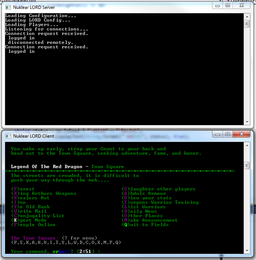Screen dimensions: 256x260
Task: Click the Client console scroll up arrow
Action: click(247, 144)
